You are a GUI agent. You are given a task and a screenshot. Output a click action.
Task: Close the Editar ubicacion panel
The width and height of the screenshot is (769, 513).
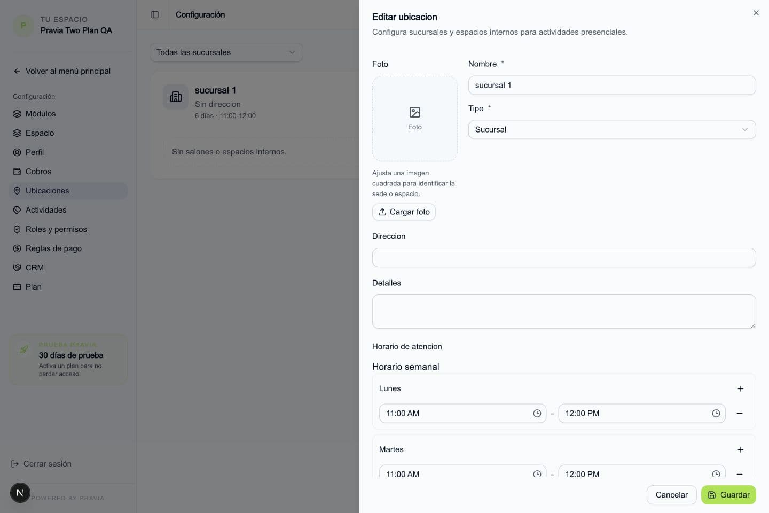coord(756,13)
